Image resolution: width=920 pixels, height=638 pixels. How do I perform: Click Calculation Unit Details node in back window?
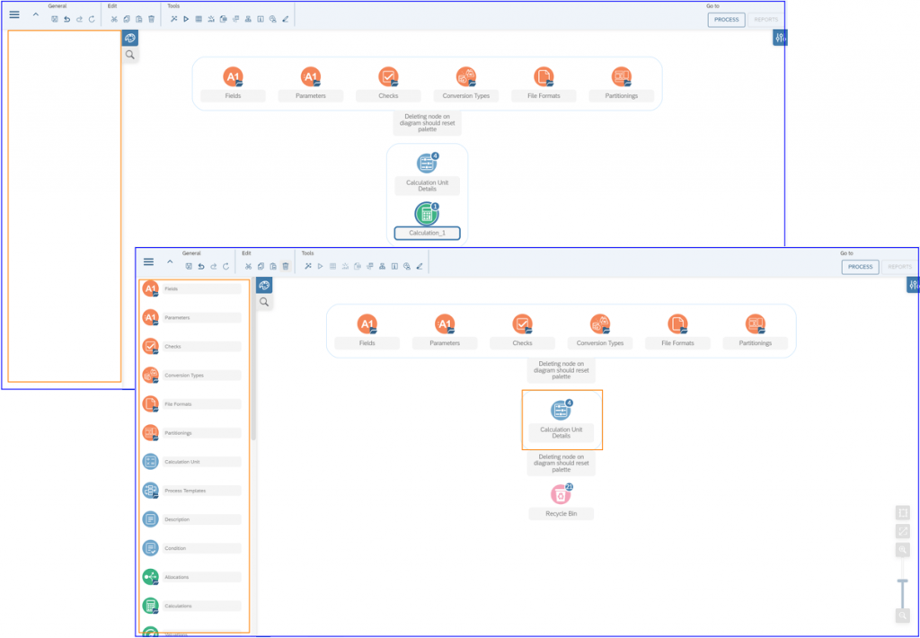pyautogui.click(x=427, y=173)
